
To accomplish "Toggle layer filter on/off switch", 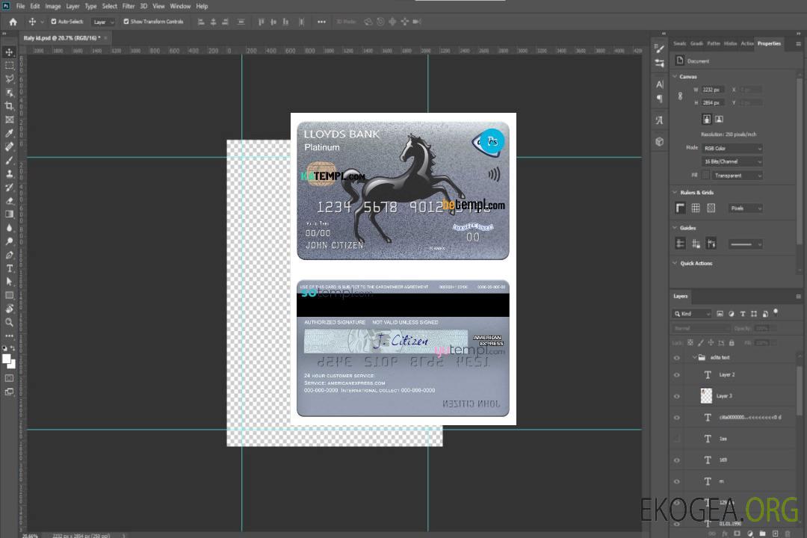I will (x=776, y=312).
